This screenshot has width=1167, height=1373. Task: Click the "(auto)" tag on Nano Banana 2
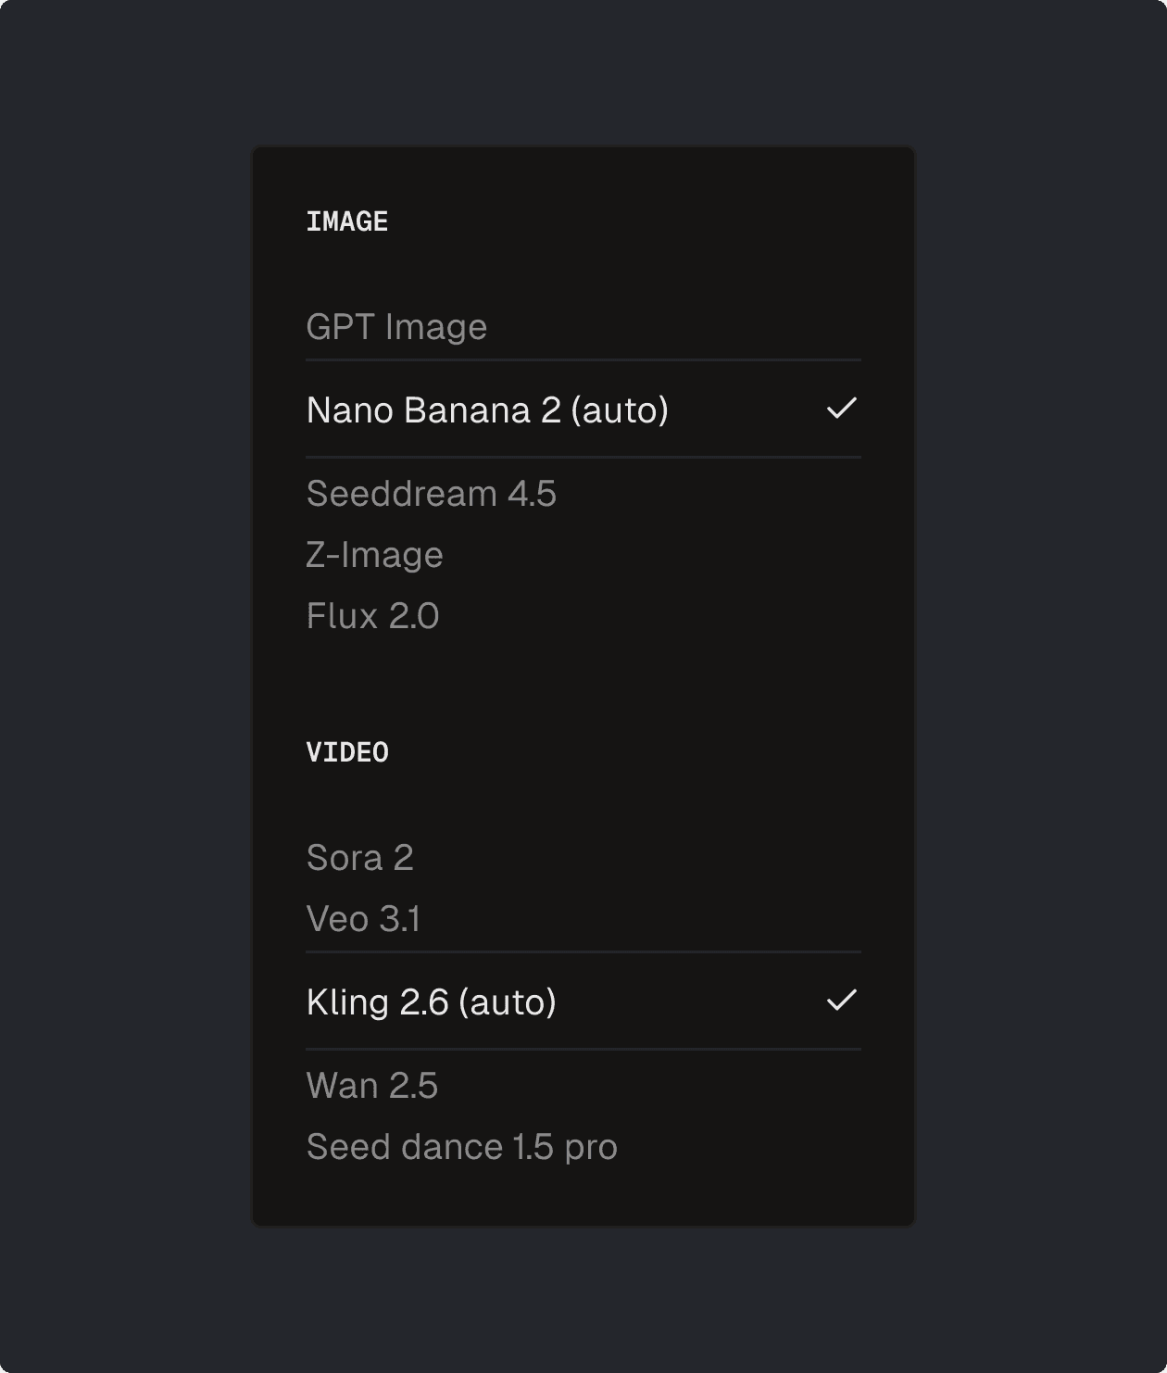tap(620, 410)
